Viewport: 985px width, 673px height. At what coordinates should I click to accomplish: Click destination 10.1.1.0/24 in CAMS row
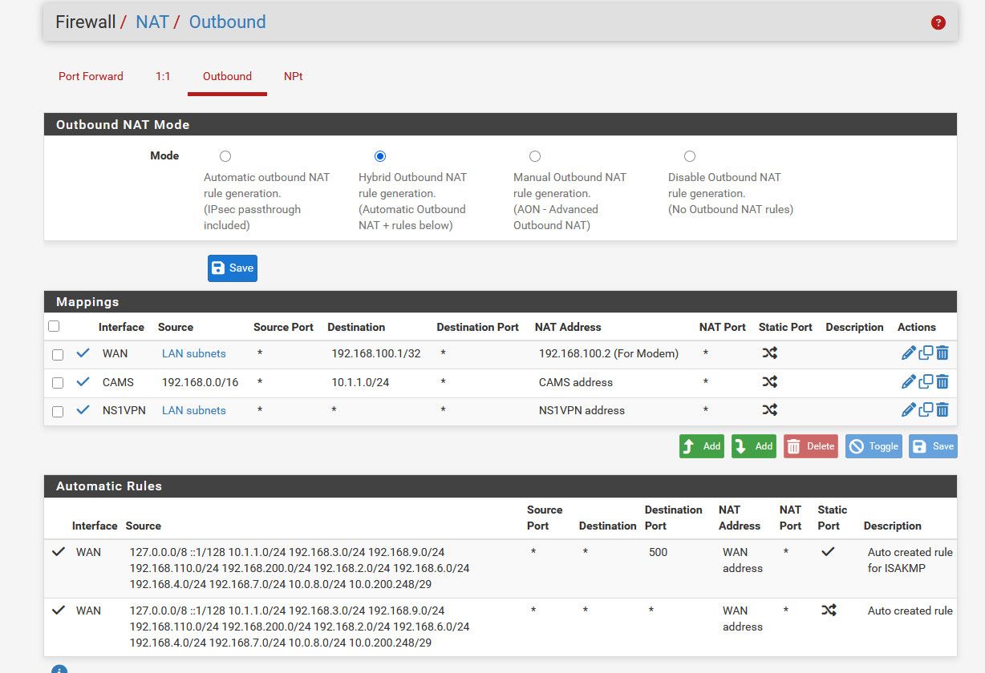coord(360,382)
